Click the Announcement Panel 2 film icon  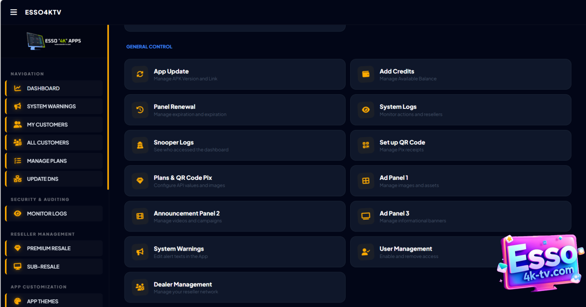(x=140, y=216)
